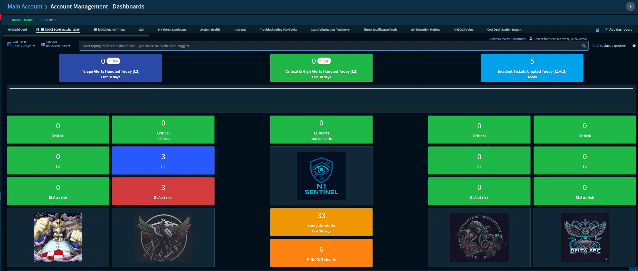
Task: Click Refresh every 5 minutes link
Action: (x=507, y=39)
